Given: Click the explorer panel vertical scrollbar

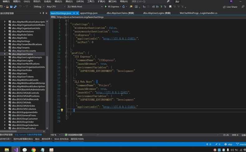Looking at the screenshot, I should (47, 79).
